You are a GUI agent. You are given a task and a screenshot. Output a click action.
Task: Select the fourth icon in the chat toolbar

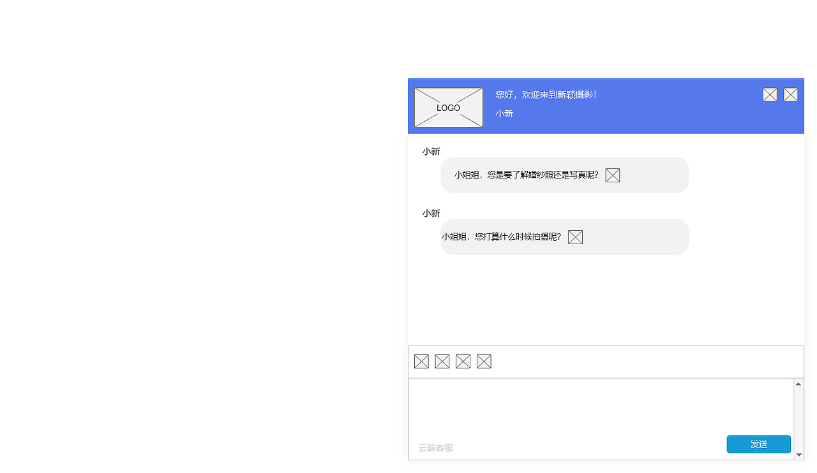pyautogui.click(x=484, y=361)
